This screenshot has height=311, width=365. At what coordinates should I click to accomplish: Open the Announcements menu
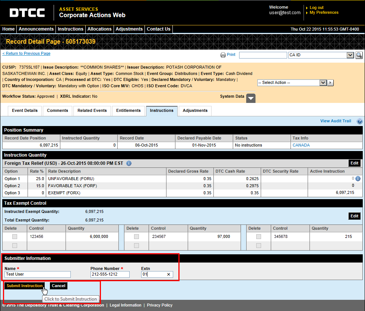(36, 29)
